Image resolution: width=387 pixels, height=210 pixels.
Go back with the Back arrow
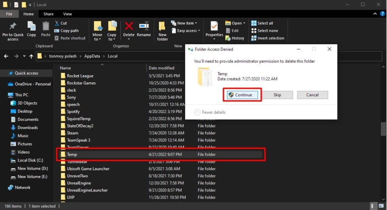(6, 56)
